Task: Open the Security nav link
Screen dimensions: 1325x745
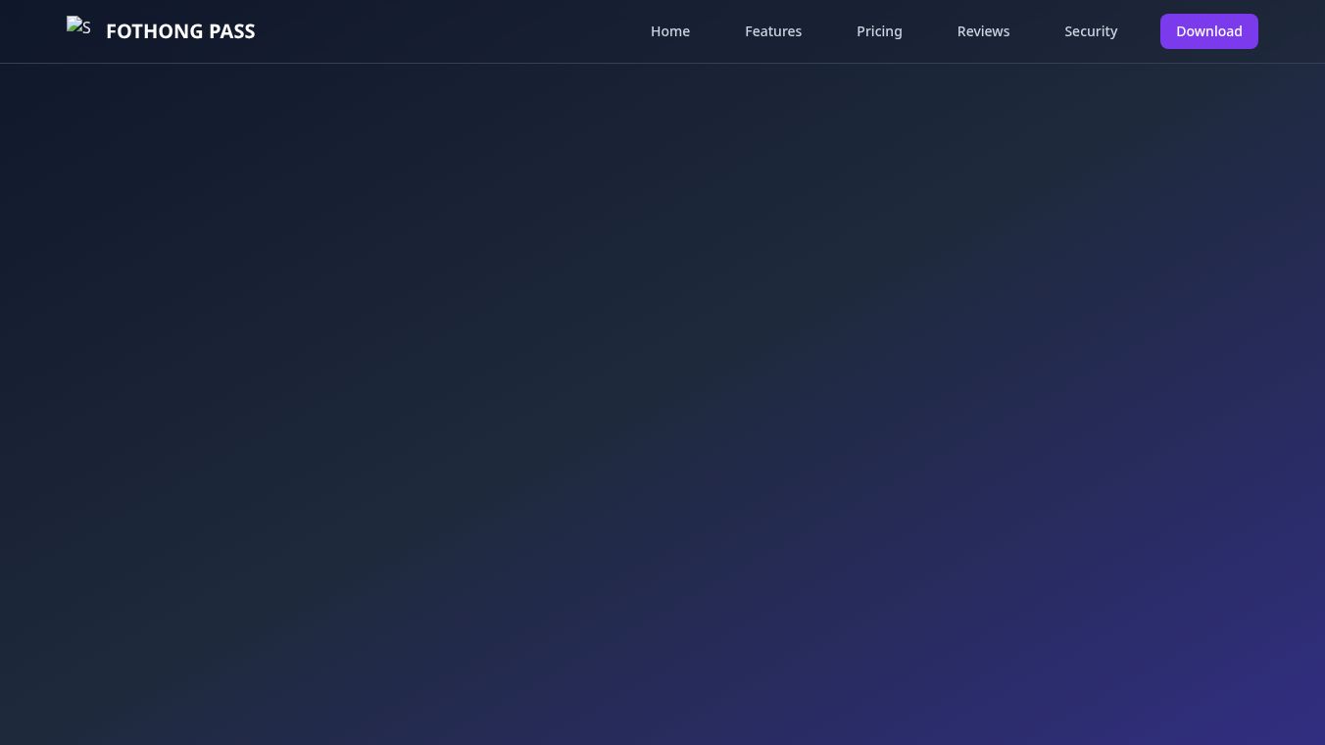Action: click(x=1091, y=31)
